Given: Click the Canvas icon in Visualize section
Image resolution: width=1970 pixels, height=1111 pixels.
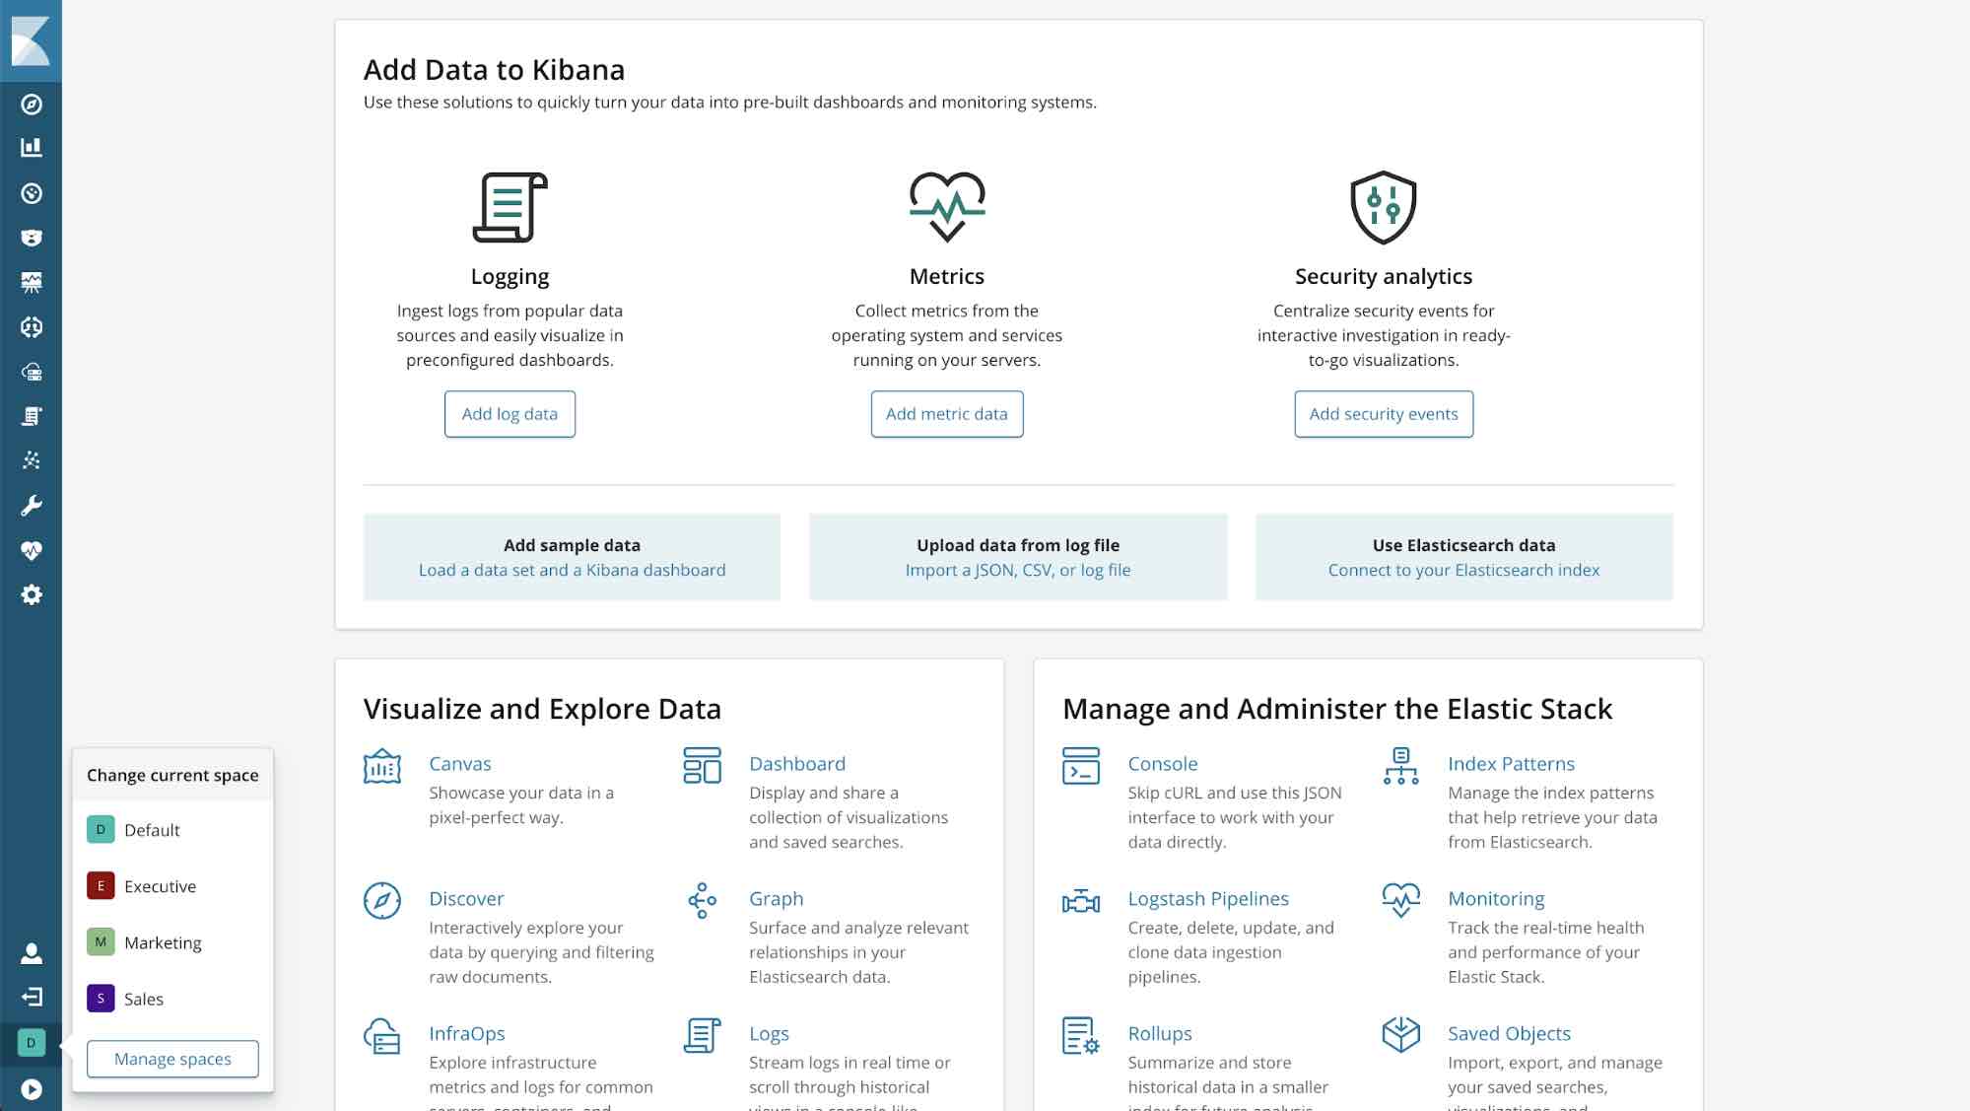Looking at the screenshot, I should tap(382, 766).
